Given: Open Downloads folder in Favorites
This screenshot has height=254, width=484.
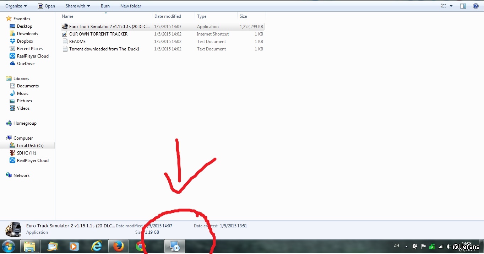Looking at the screenshot, I should click(x=27, y=34).
